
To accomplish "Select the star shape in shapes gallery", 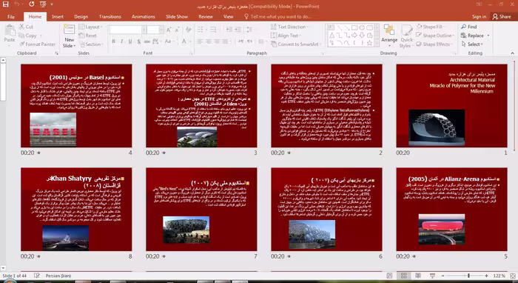I will (x=370, y=43).
